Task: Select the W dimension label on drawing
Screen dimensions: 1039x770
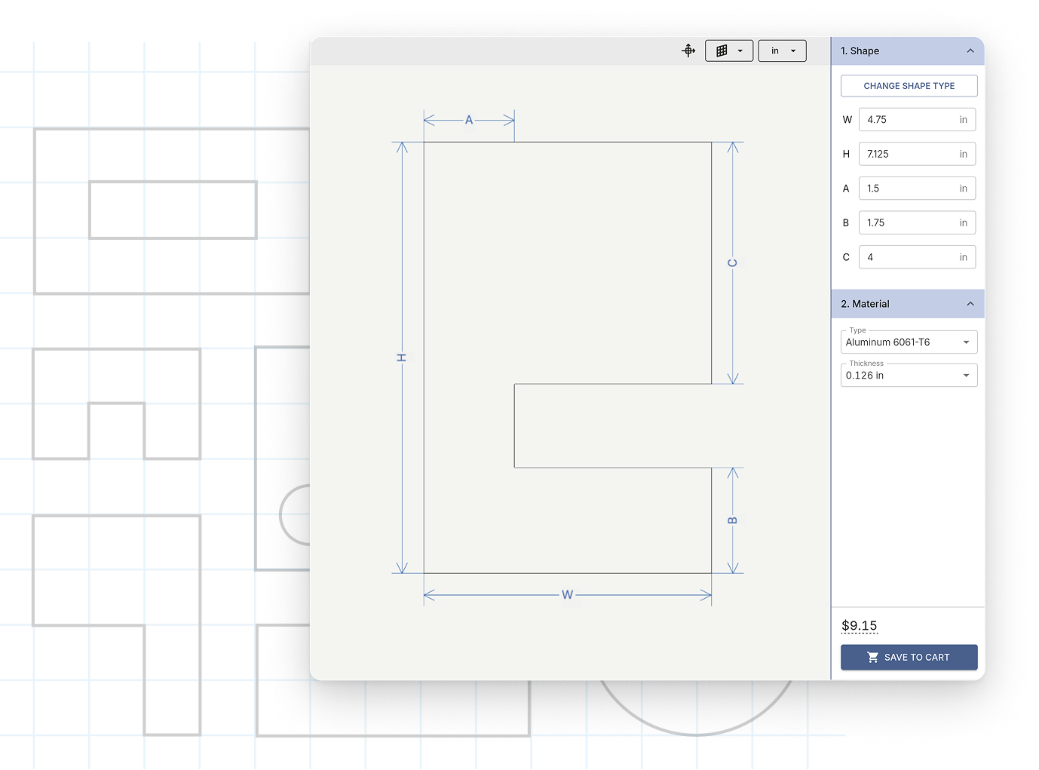Action: point(567,595)
